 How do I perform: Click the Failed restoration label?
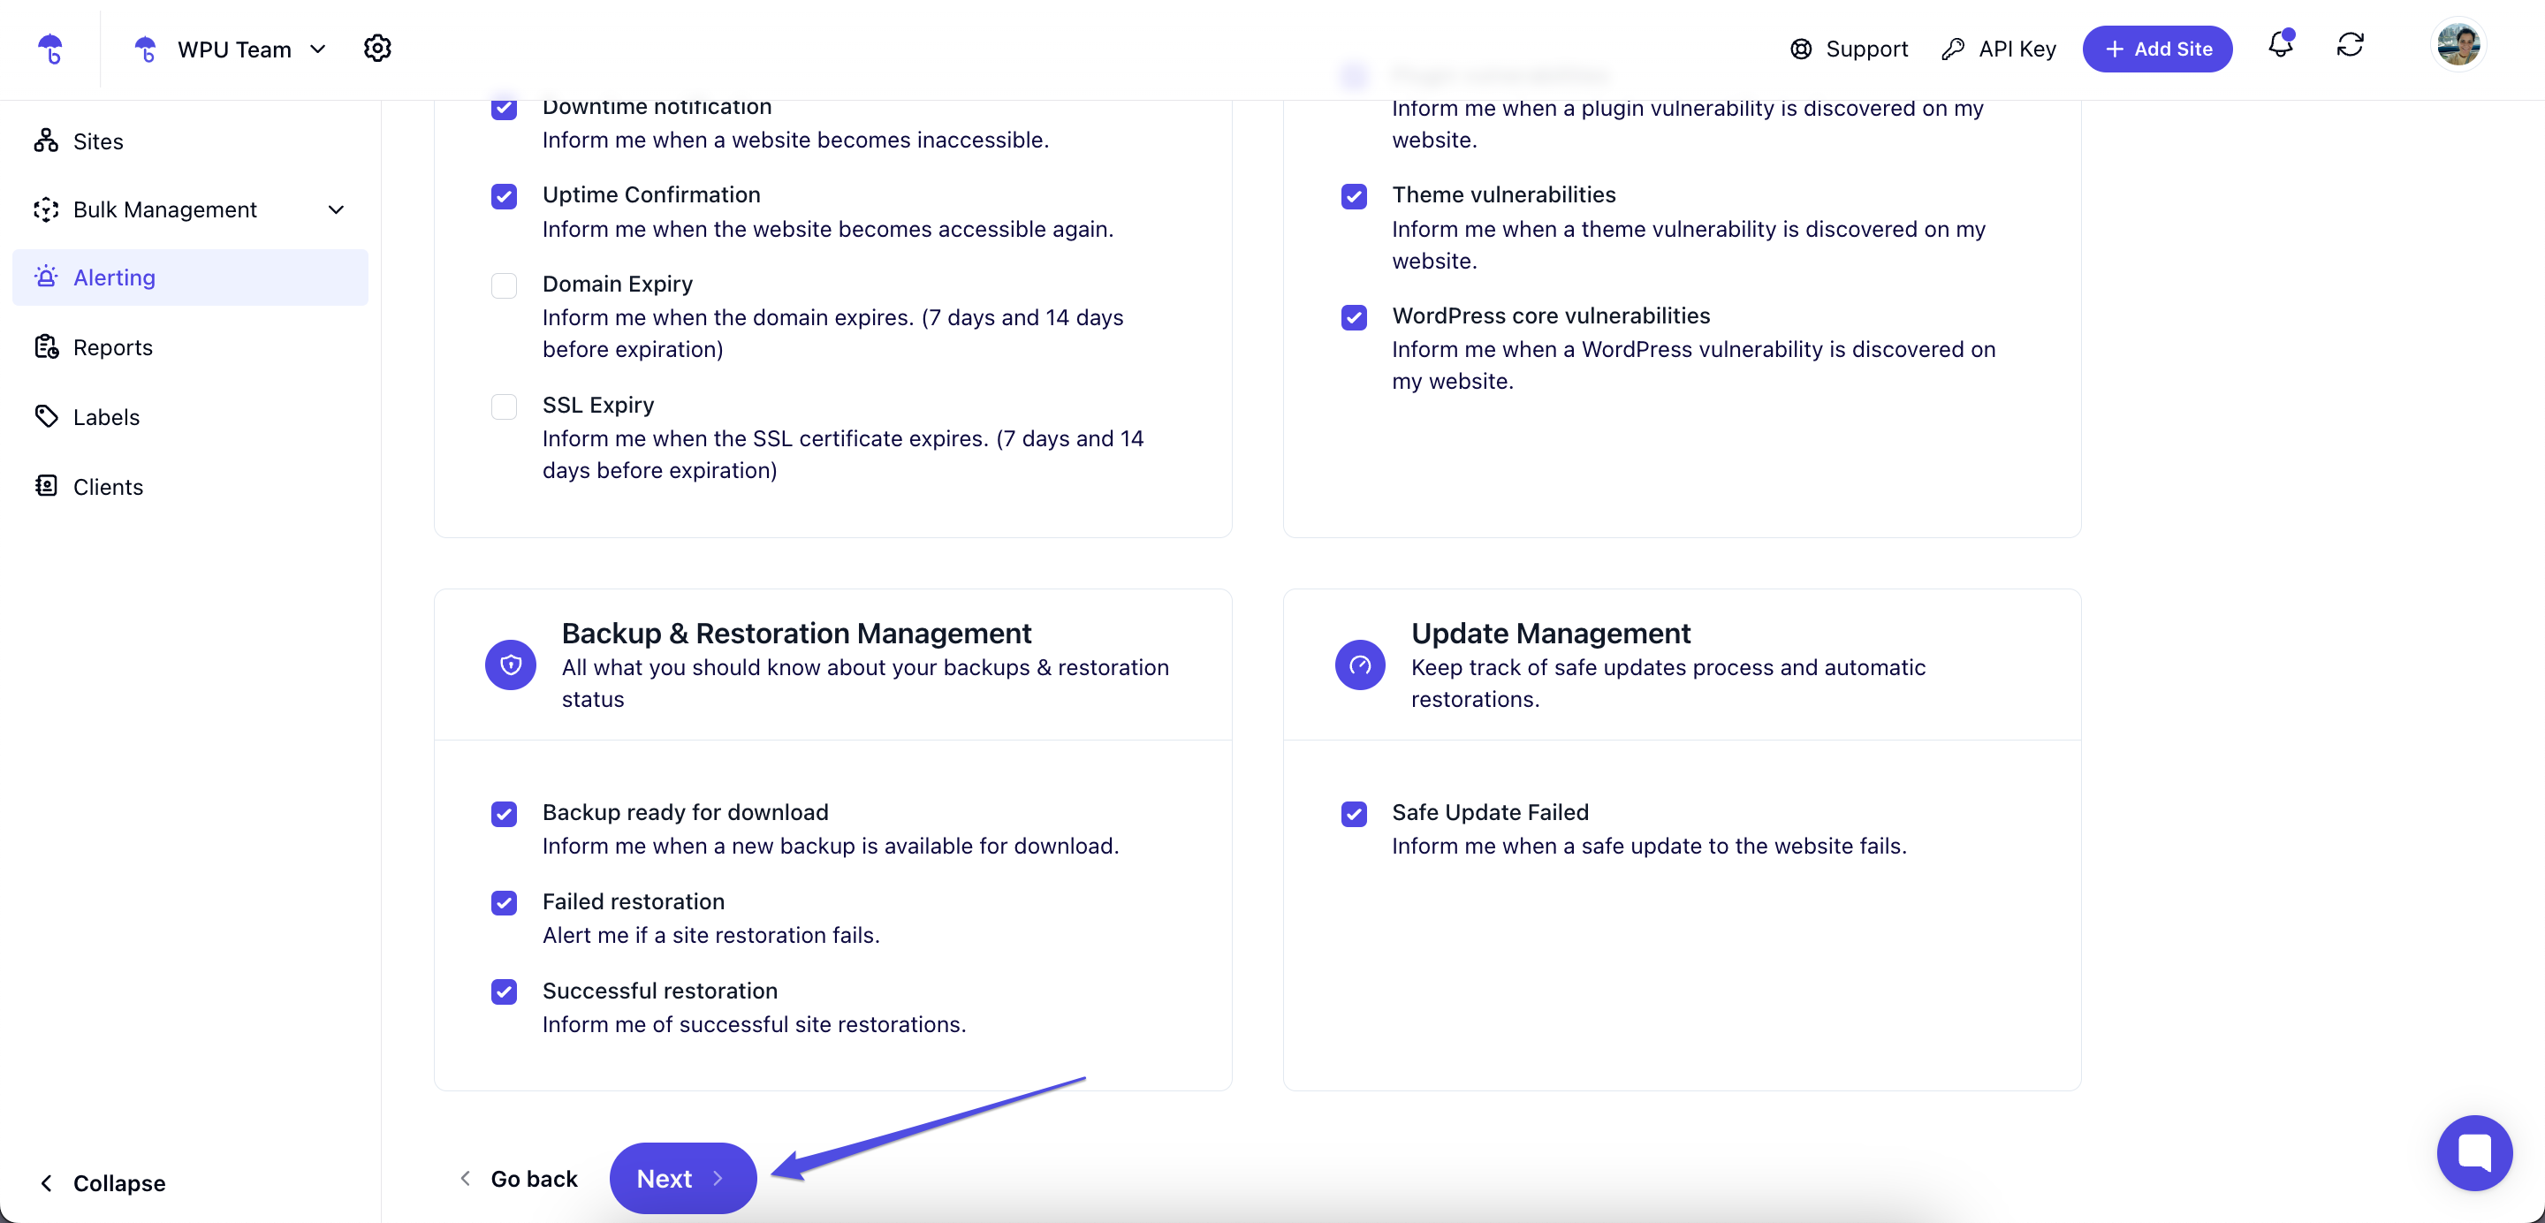coord(634,901)
